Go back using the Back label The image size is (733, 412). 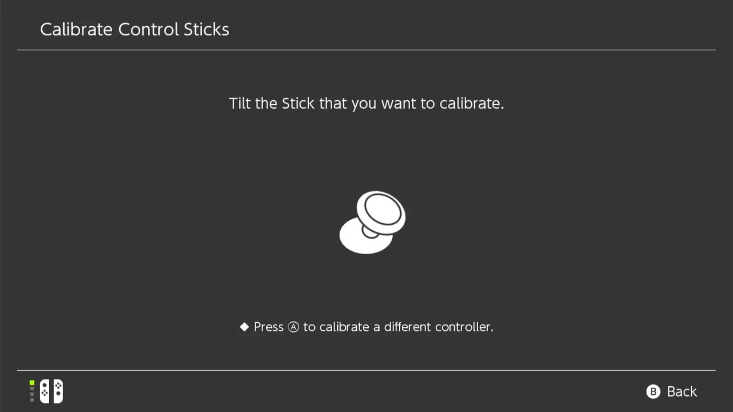[x=681, y=391]
